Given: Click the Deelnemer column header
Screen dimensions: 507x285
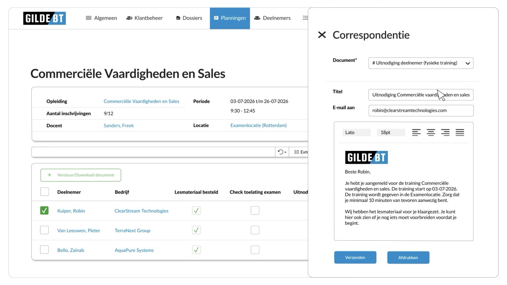Looking at the screenshot, I should coord(69,192).
